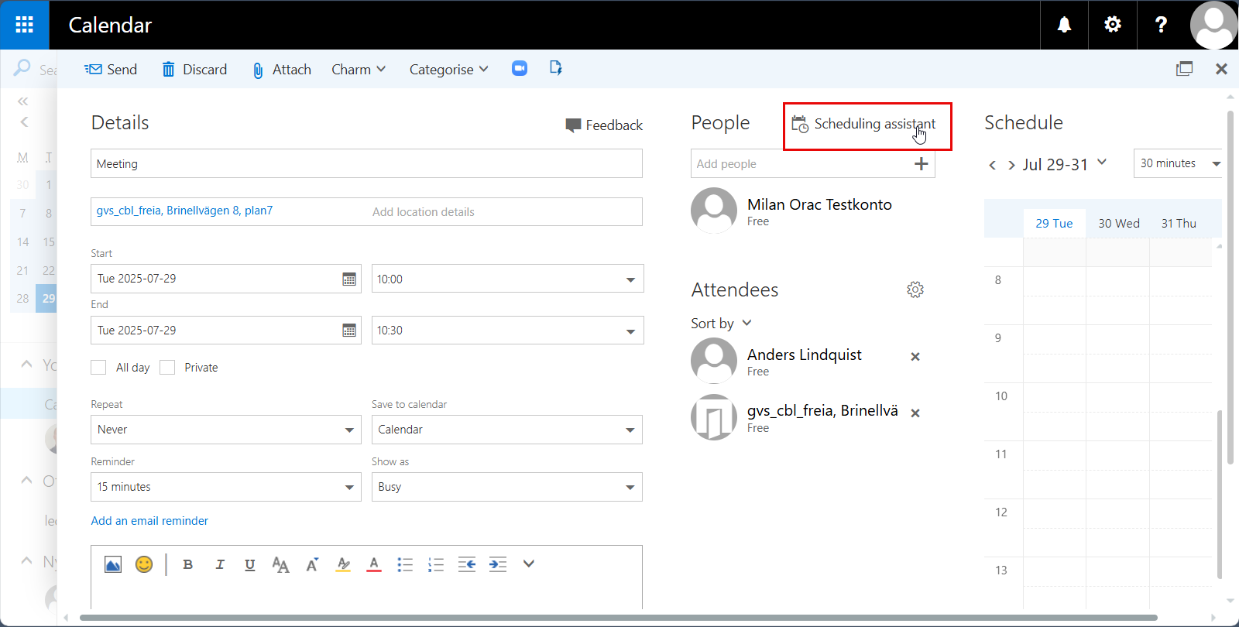
Task: Click the horizontal scrollbar at the bottom
Action: coord(618,618)
